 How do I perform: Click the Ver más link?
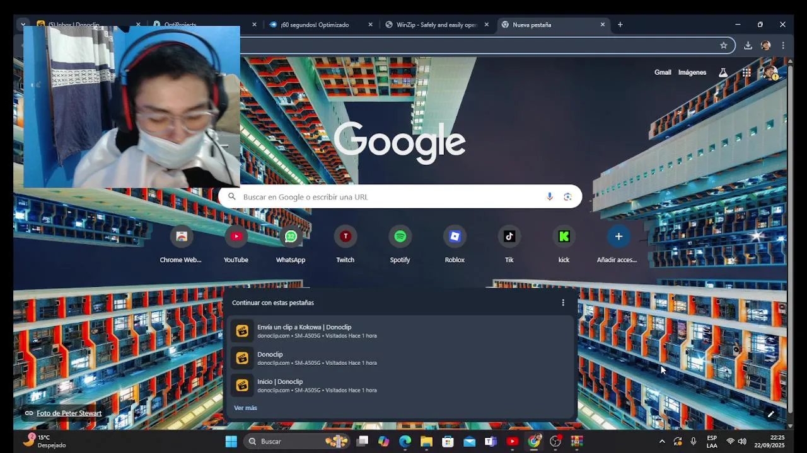245,408
